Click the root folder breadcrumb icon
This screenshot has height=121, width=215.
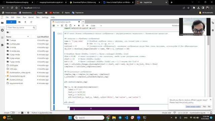pos(8,32)
